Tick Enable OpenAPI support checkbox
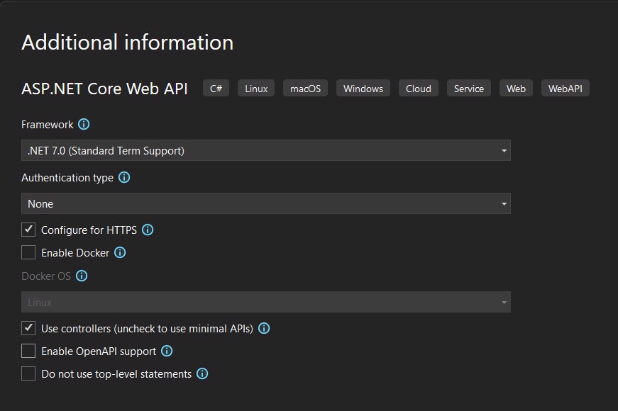618x411 pixels. (28, 351)
